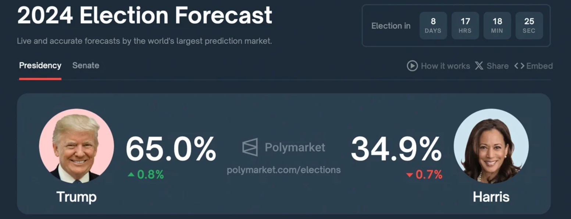Click the 18 Min countdown box
Image resolution: width=571 pixels, height=219 pixels.
[497, 26]
